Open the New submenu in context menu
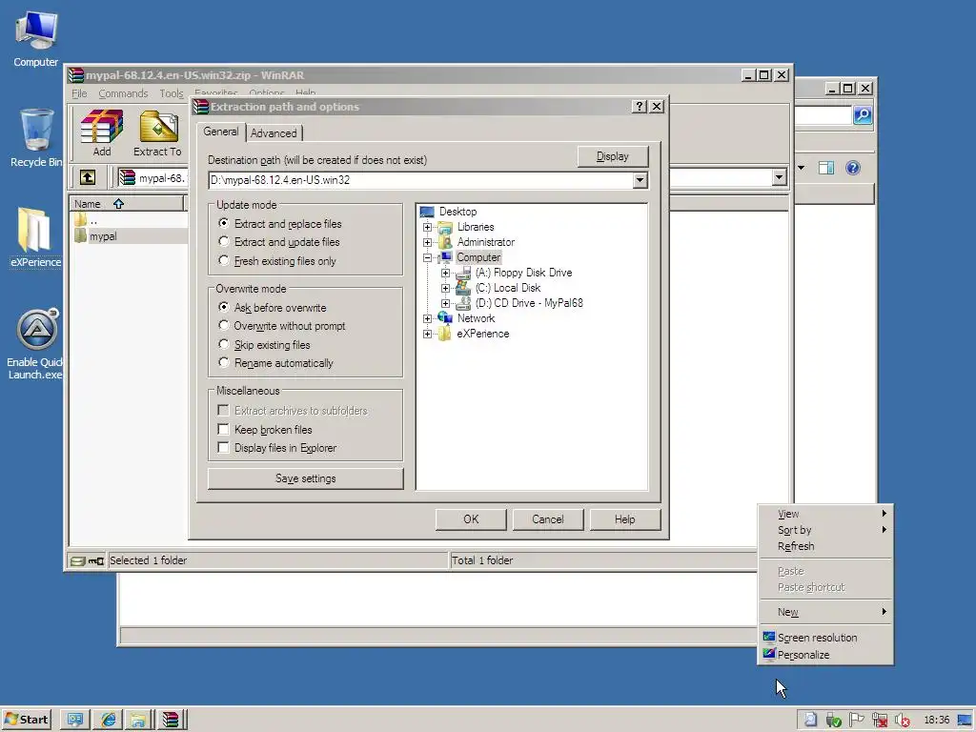 pyautogui.click(x=825, y=612)
